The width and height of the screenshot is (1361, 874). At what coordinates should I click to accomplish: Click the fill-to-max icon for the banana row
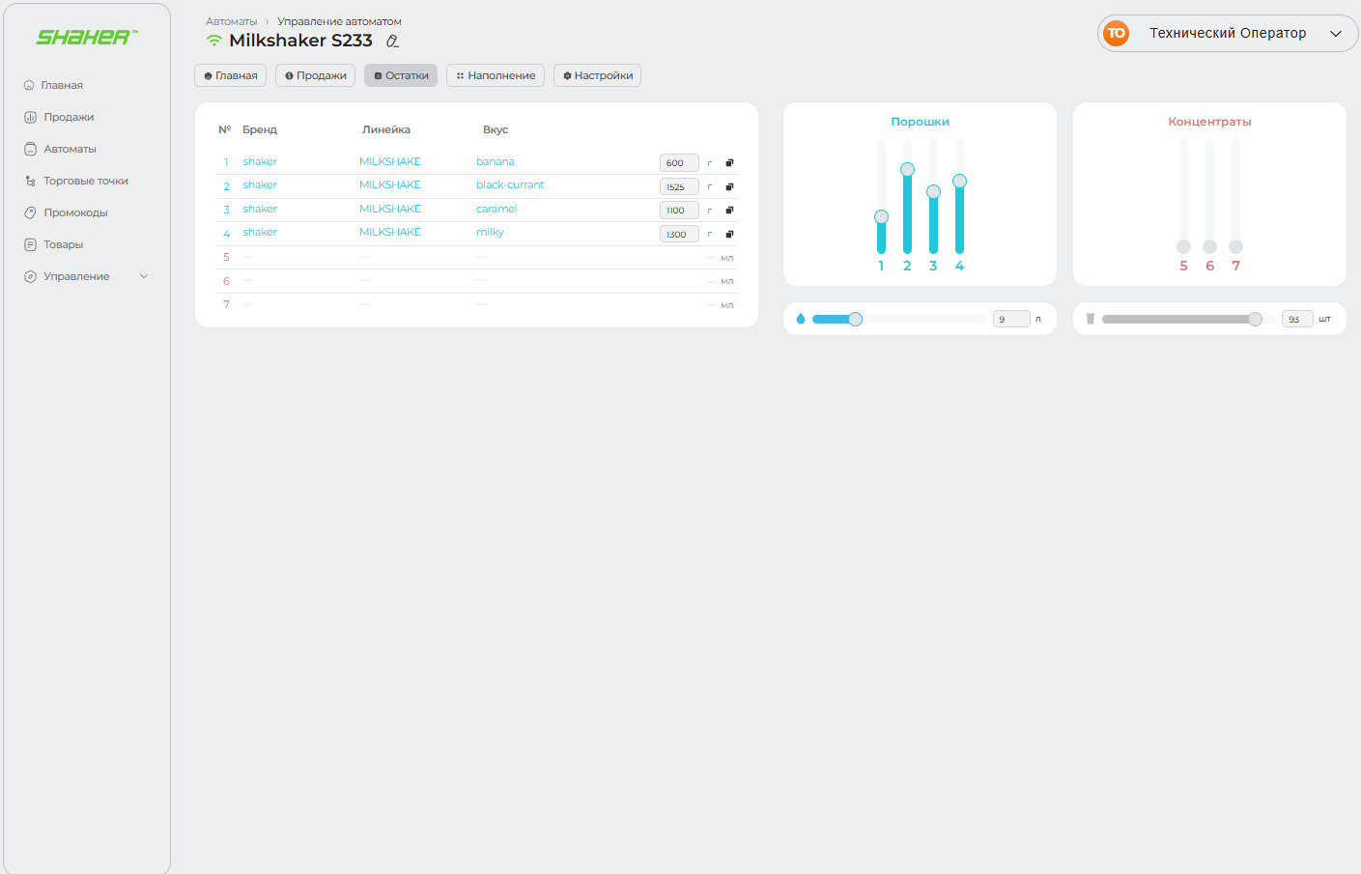[x=729, y=162]
